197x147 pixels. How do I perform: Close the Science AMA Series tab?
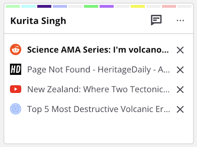180,50
